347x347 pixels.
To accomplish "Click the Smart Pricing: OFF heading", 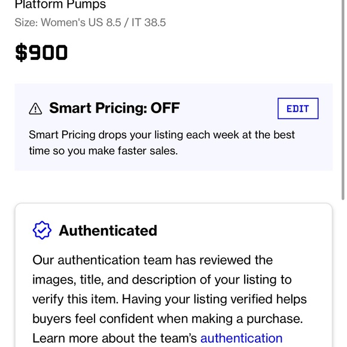I will tap(114, 108).
